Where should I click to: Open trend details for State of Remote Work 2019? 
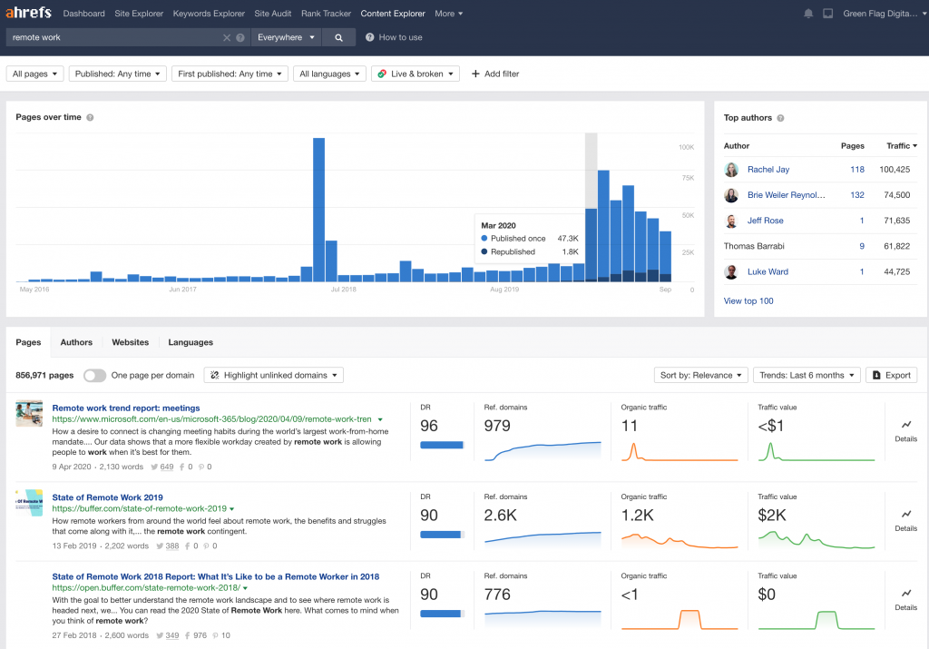906,520
